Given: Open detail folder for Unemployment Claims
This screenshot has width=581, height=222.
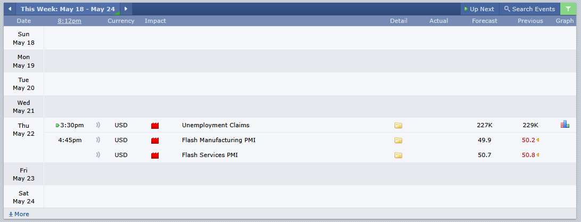Looking at the screenshot, I should point(398,125).
